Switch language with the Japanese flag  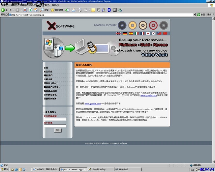(x=148, y=33)
